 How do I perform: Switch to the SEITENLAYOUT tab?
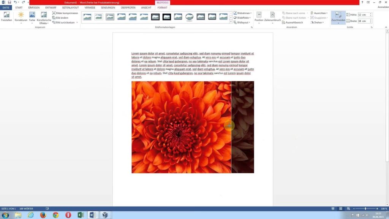[71, 8]
